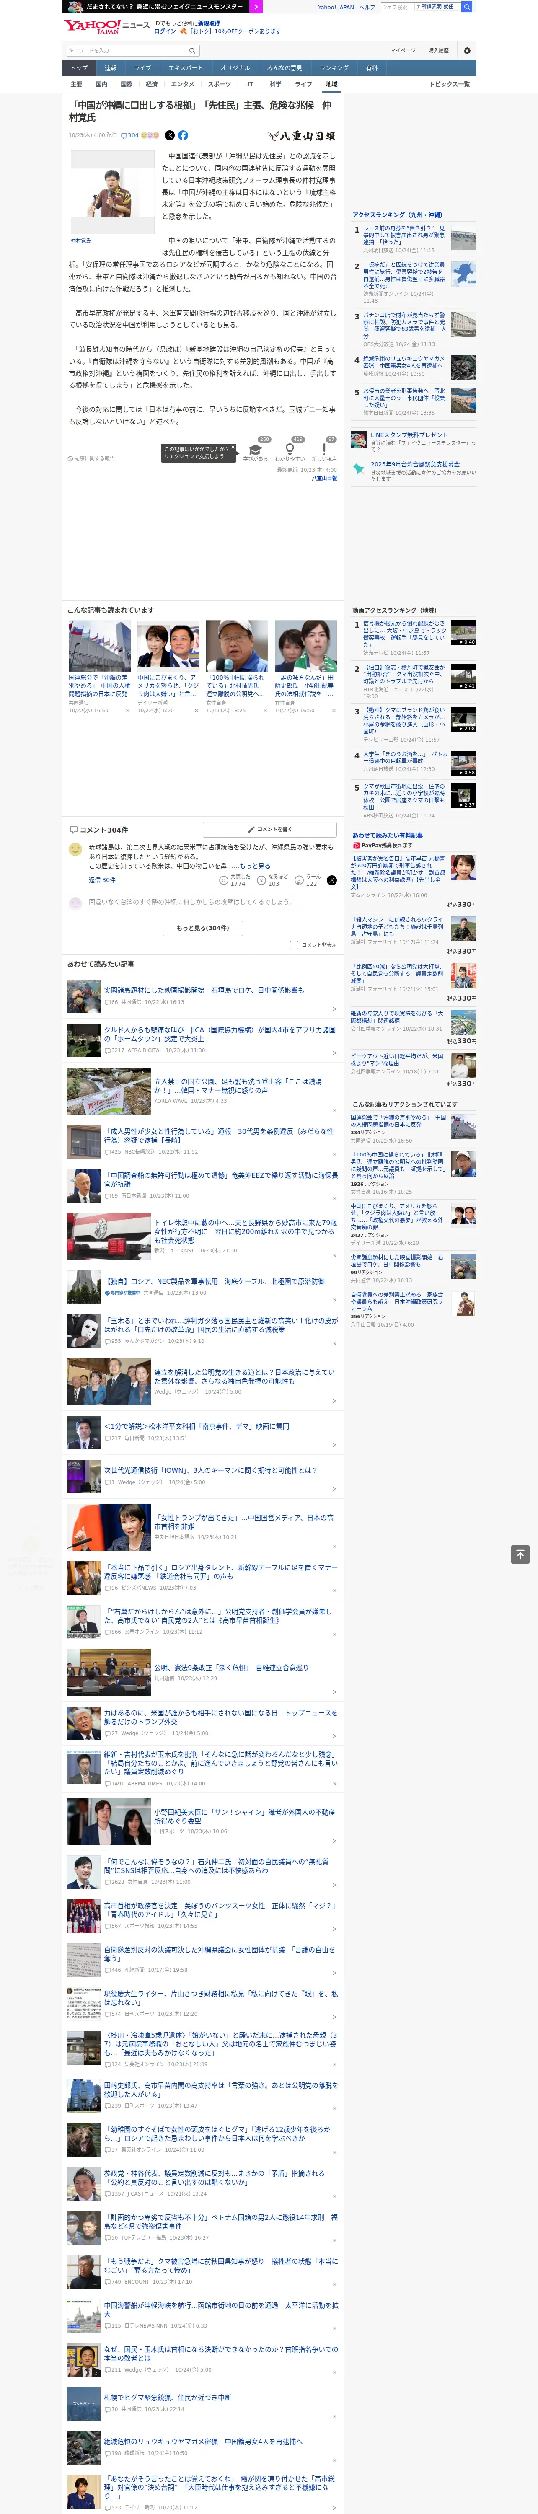
Task: Dismiss the 尖閣諸島題材にした映画 article row
Action: tap(334, 1008)
